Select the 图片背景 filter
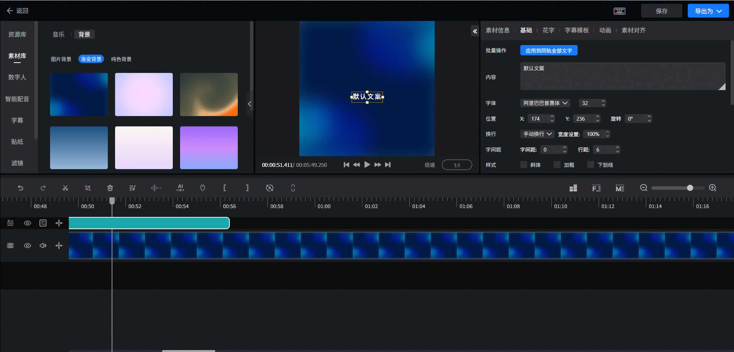734x352 pixels. point(61,59)
